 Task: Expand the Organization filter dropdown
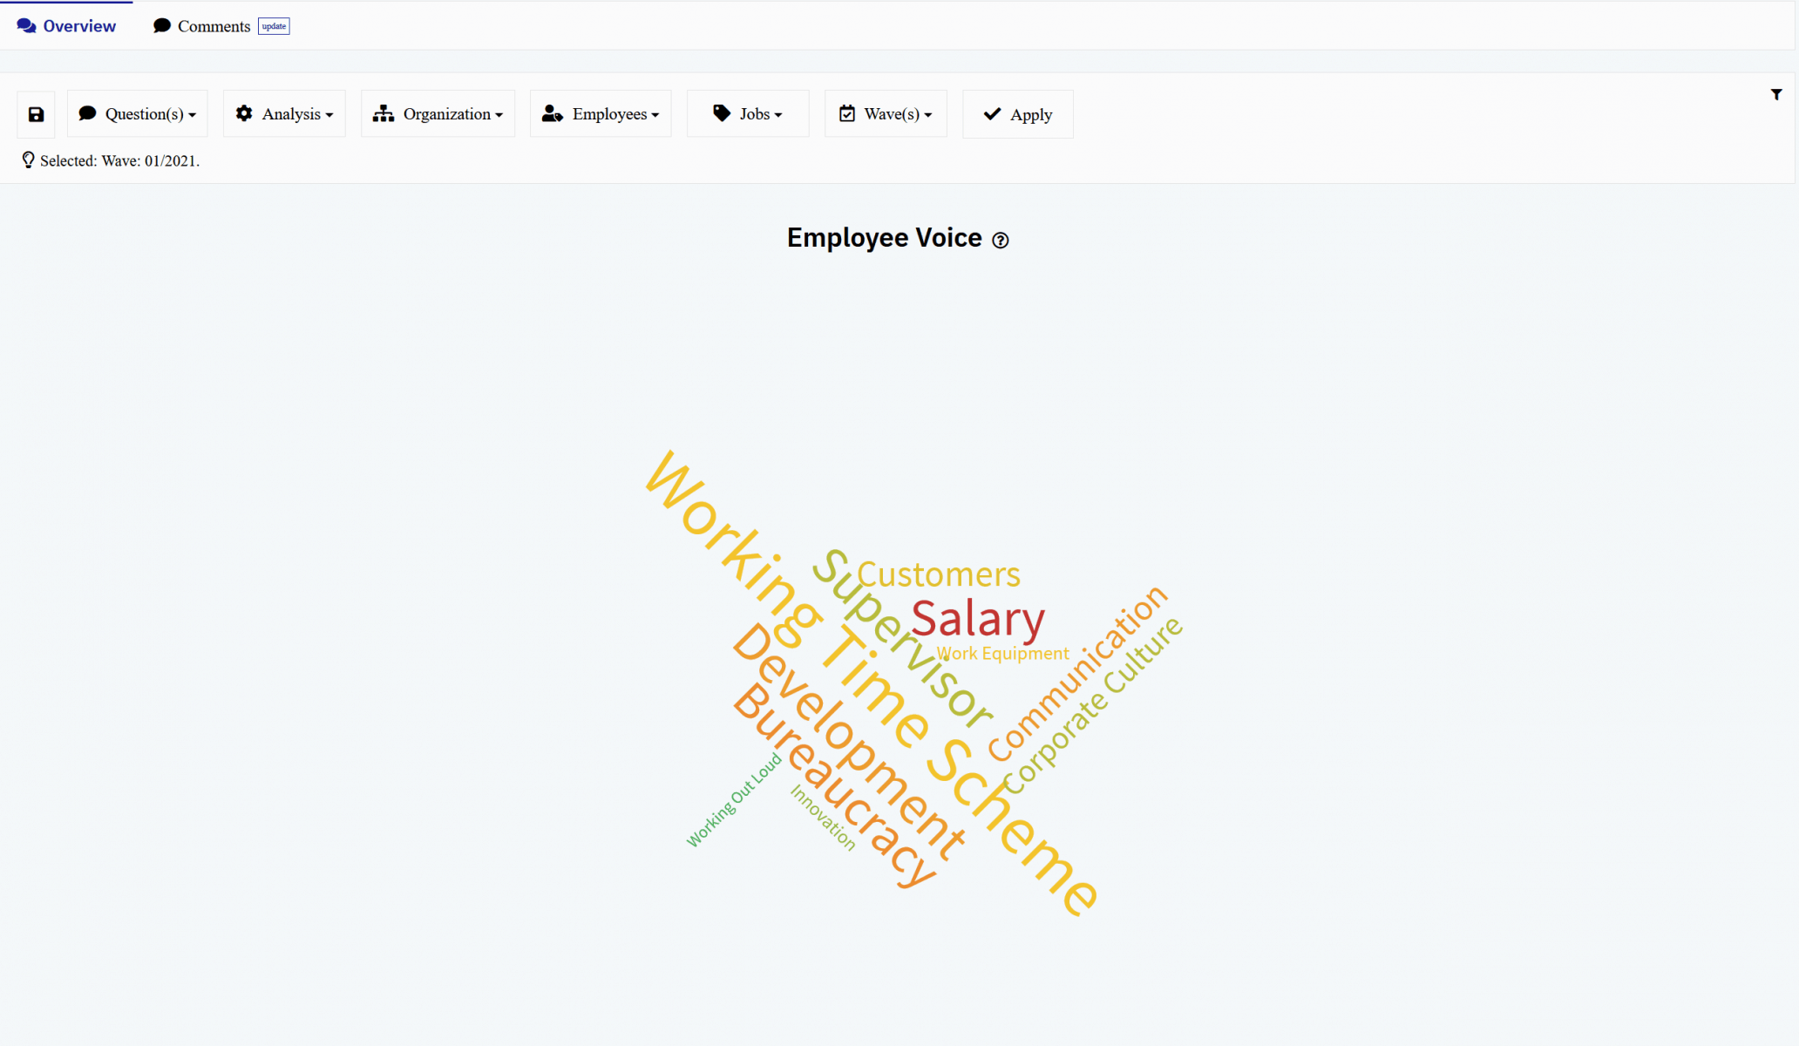pyautogui.click(x=437, y=113)
